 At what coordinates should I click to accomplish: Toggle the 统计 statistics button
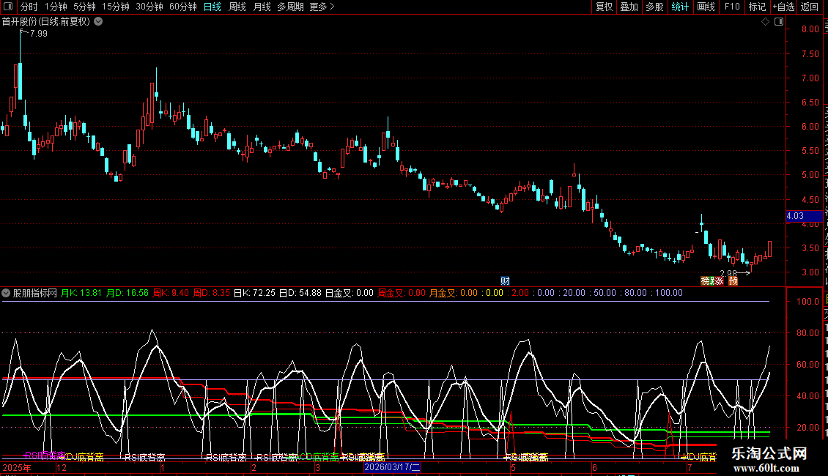click(680, 7)
